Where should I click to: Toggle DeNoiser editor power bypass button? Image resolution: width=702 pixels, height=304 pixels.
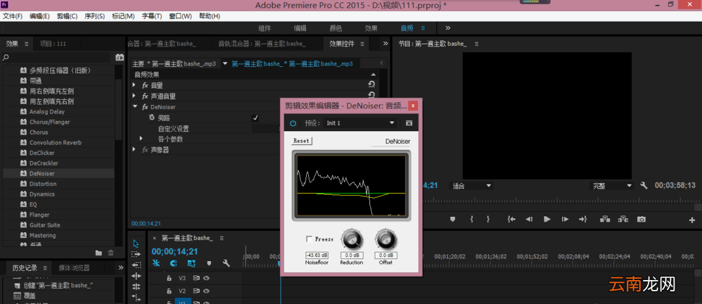[293, 122]
